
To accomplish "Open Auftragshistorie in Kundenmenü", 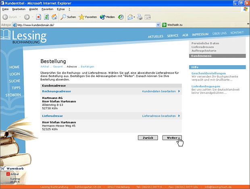I will (204, 51).
